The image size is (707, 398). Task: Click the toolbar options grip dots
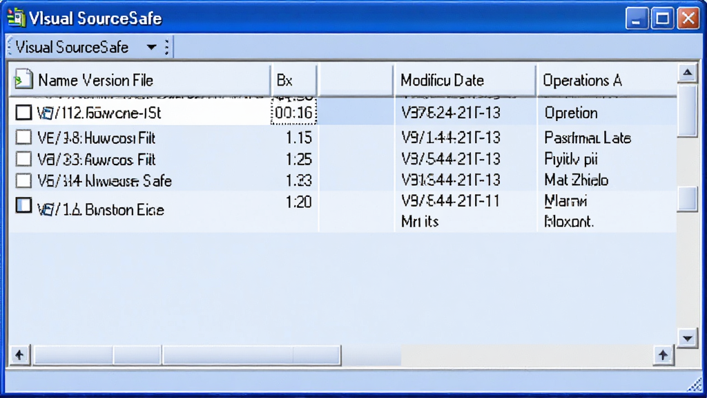point(167,47)
